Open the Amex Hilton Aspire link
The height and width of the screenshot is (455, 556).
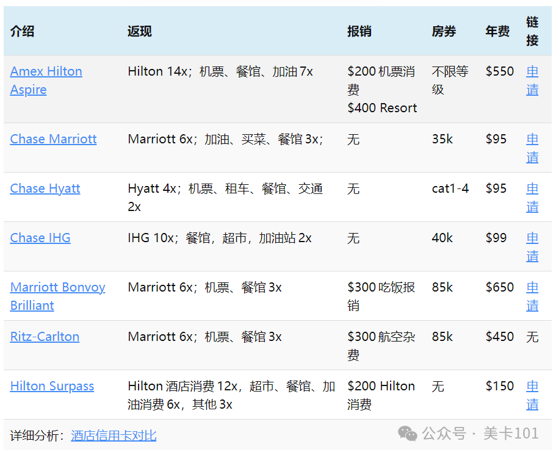[46, 81]
